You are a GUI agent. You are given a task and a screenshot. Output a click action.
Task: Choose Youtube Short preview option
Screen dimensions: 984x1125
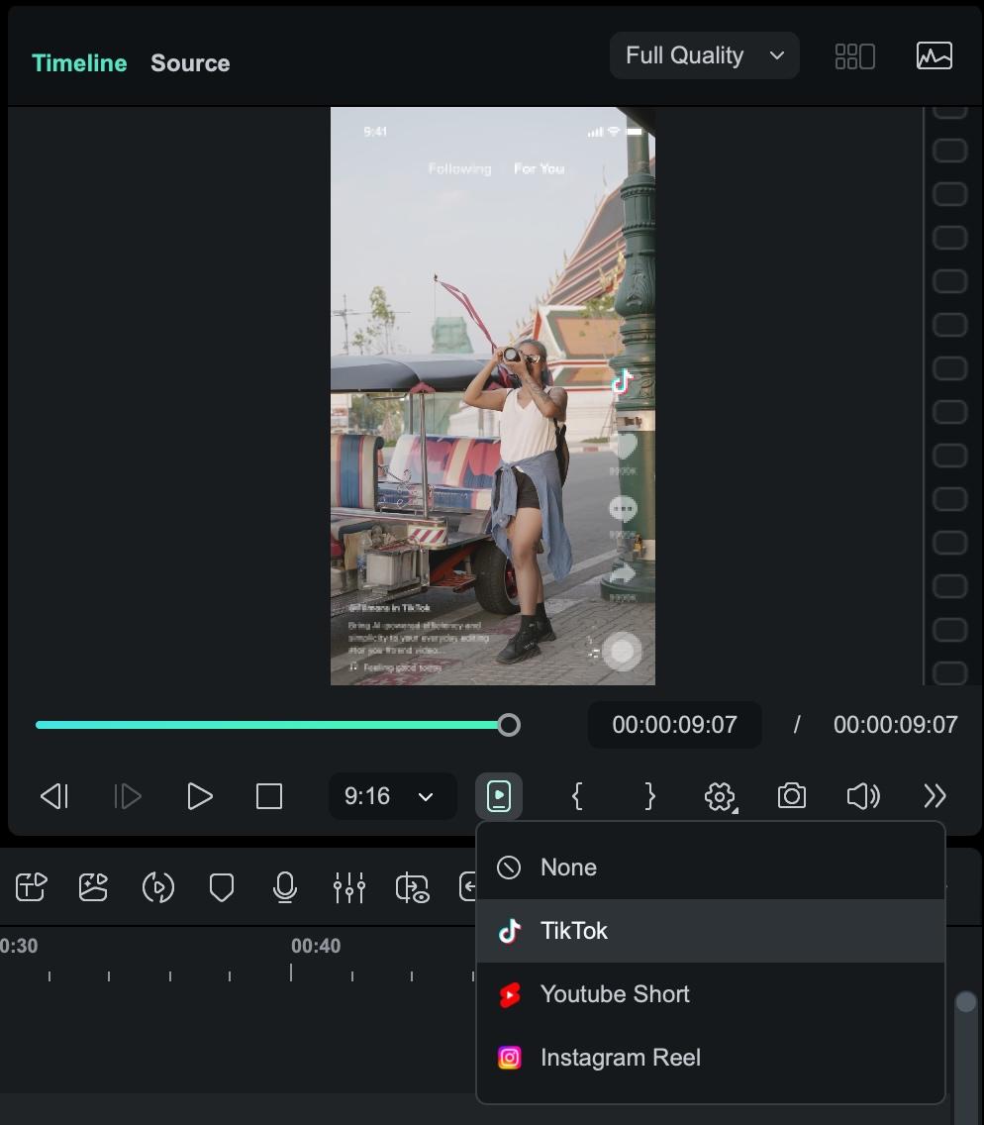click(x=614, y=994)
